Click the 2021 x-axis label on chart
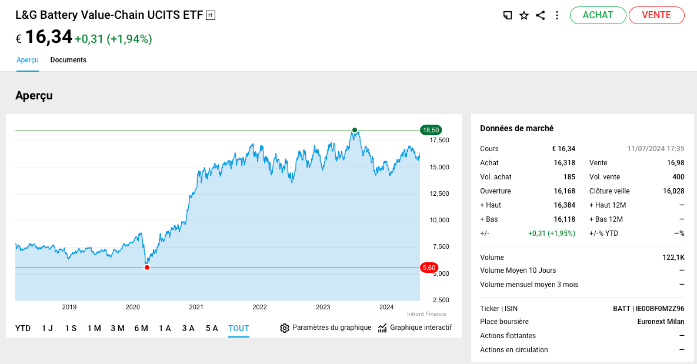 pyautogui.click(x=196, y=307)
